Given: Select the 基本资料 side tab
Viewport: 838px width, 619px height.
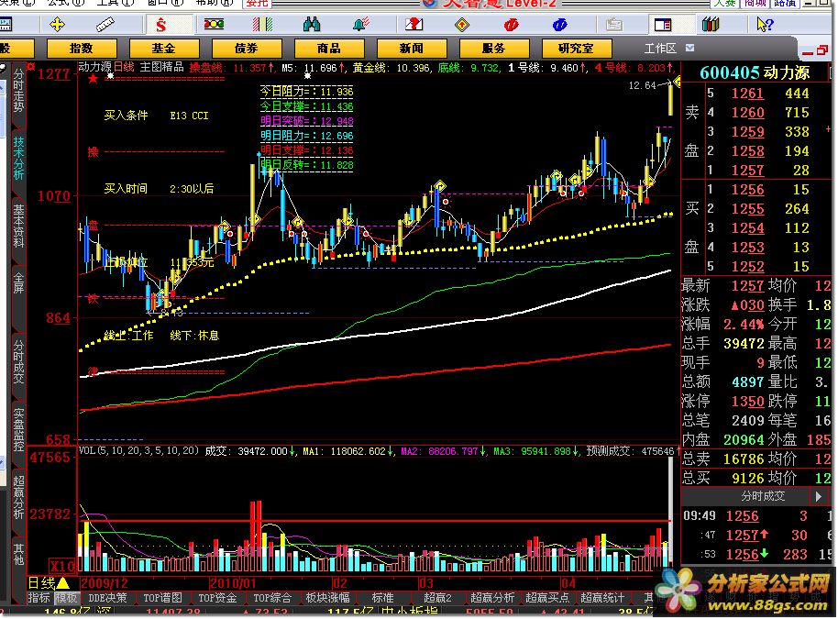Looking at the screenshot, I should pos(18,228).
